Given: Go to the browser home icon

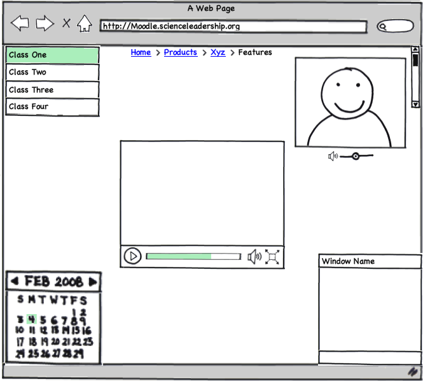Looking at the screenshot, I should pos(84,24).
